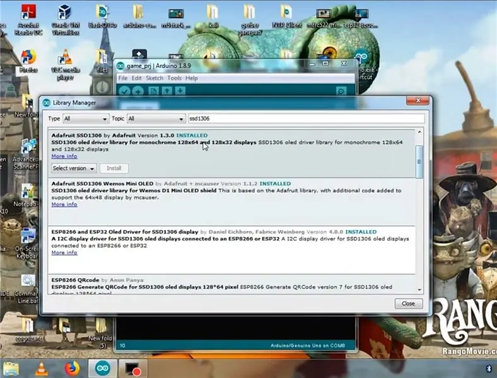Viewport: 497px width, 378px height.
Task: Open More info link for Wemos Mini OLED
Action: (x=64, y=204)
